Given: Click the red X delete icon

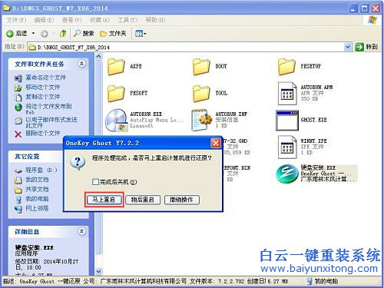Looking at the screenshot, I should tap(18, 134).
